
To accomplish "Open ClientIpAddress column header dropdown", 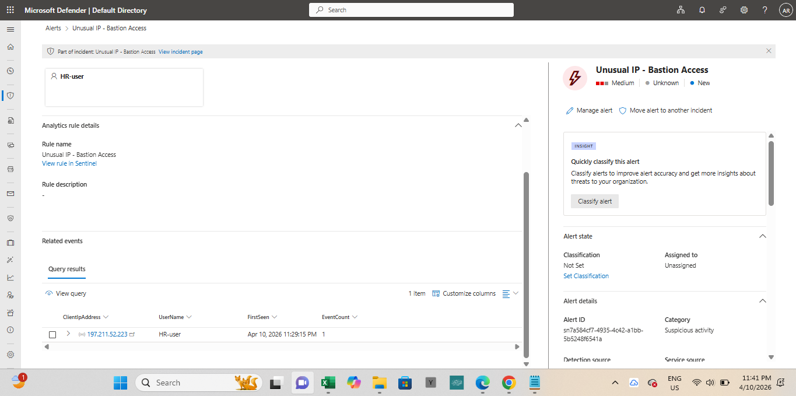I will [86, 317].
